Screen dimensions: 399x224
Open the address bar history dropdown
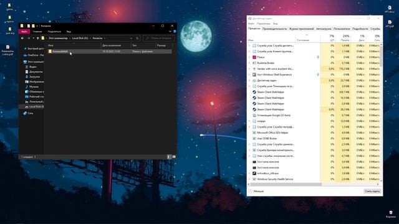[x=131, y=39]
